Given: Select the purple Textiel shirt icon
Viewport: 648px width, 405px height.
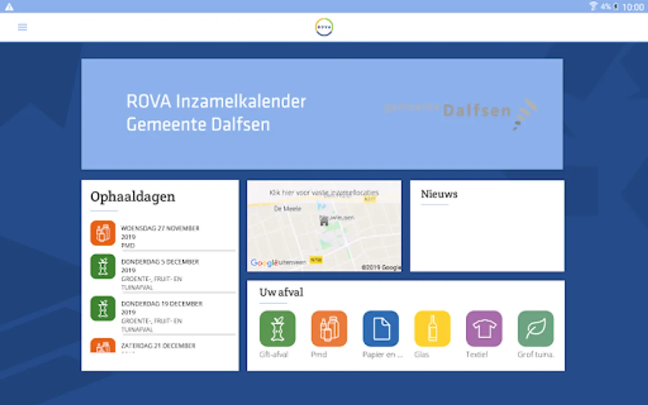Looking at the screenshot, I should click(484, 328).
